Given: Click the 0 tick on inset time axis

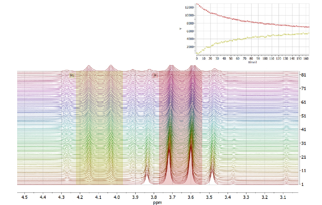Looking at the screenshot, I should pos(197,59).
